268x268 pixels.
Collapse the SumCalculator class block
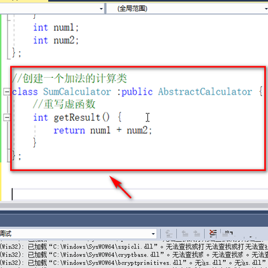7,91
